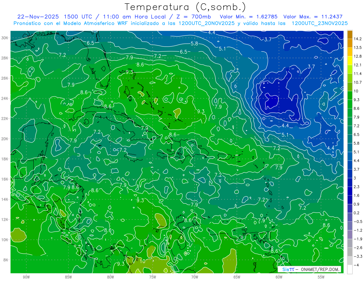Click the '28N' latitude axis label
Image resolution: width=364 pixels, height=281 pixels.
(5, 58)
